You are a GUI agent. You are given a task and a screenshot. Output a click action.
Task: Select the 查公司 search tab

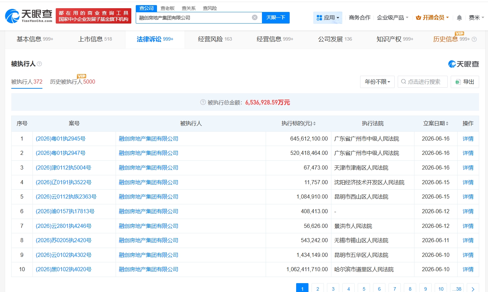tap(146, 8)
